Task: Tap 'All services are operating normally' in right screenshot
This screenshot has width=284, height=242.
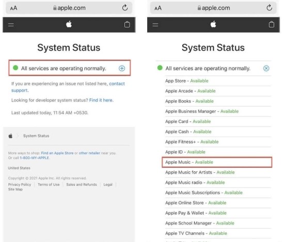Action: [x=208, y=69]
